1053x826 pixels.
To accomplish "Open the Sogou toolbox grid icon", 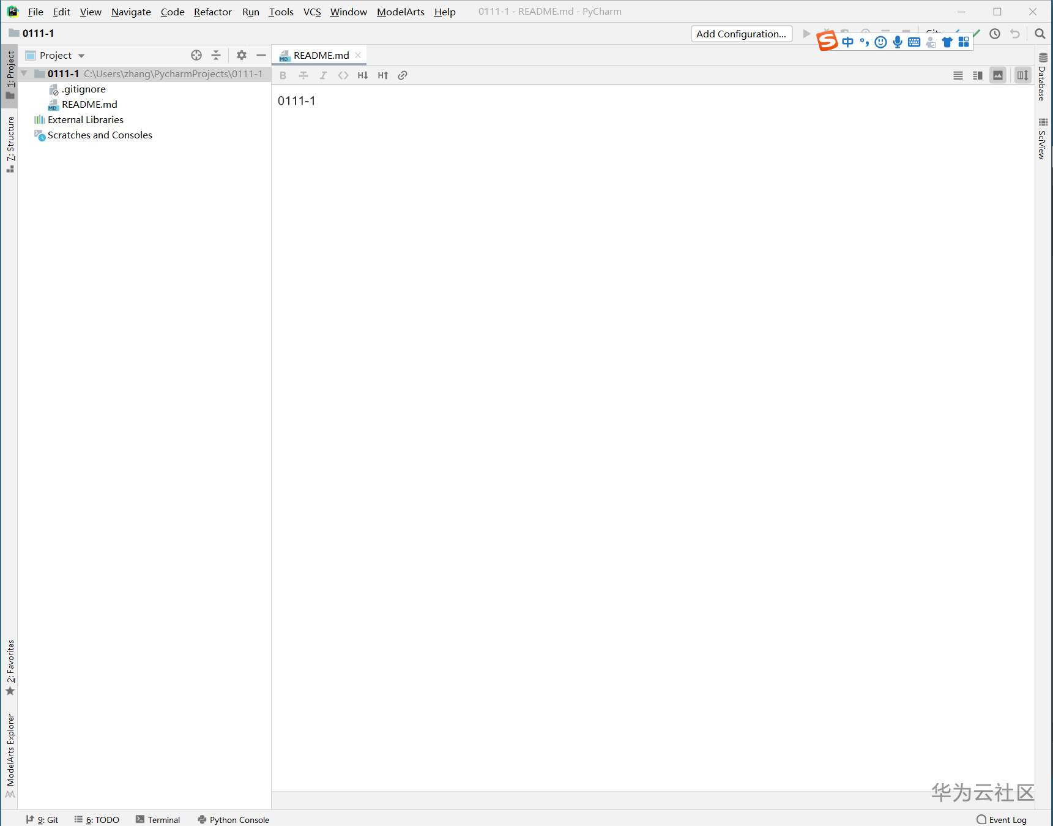I will [x=964, y=42].
